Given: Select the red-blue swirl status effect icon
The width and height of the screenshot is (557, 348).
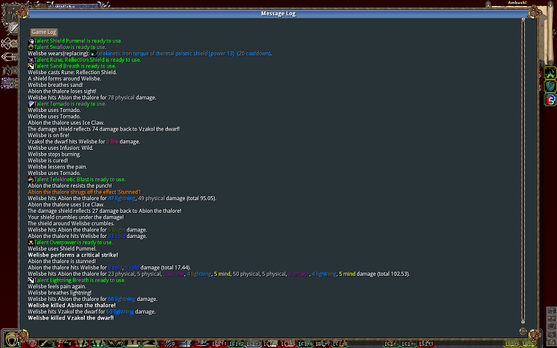Looking at the screenshot, I should (550, 100).
